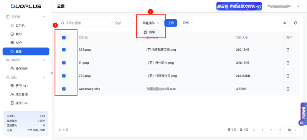Delete wenzhang.xlsx using its trash icon
Image resolution: width=307 pixels, height=140 pixels.
tap(288, 89)
